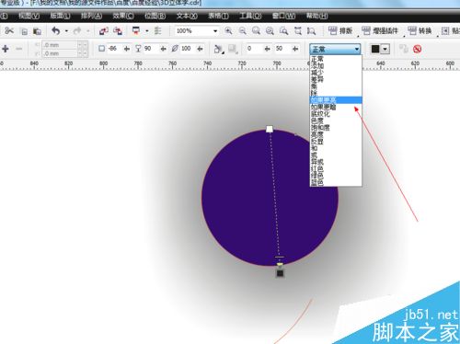Open the application launcher dropdown arrow
Viewport: 460px width, 344px height.
tap(147, 31)
